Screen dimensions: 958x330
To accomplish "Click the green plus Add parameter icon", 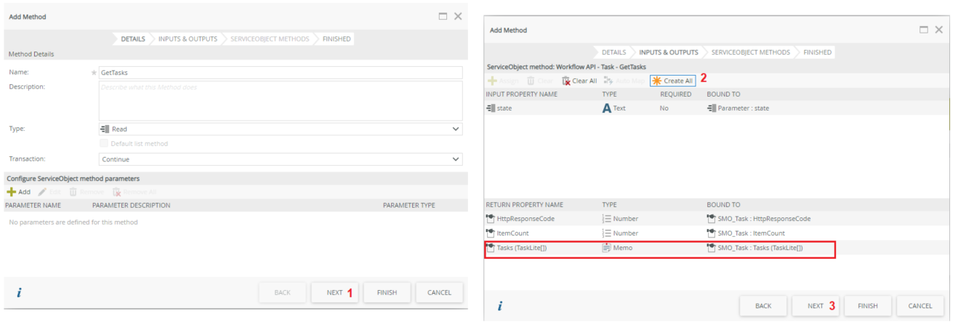I will pos(11,192).
